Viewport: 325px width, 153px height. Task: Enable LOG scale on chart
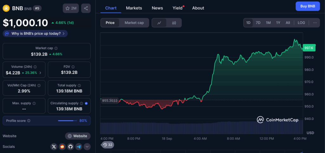tap(301, 23)
